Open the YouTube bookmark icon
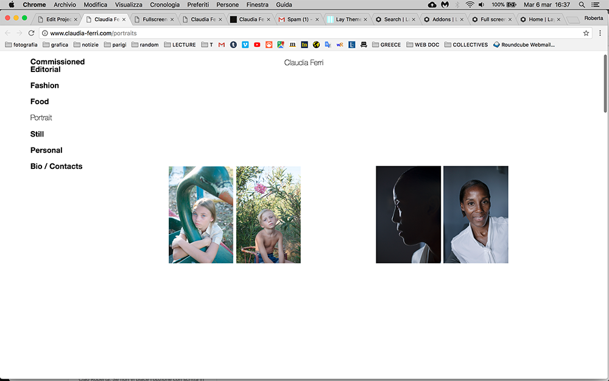Viewport: 609px width, 381px height. 257,45
